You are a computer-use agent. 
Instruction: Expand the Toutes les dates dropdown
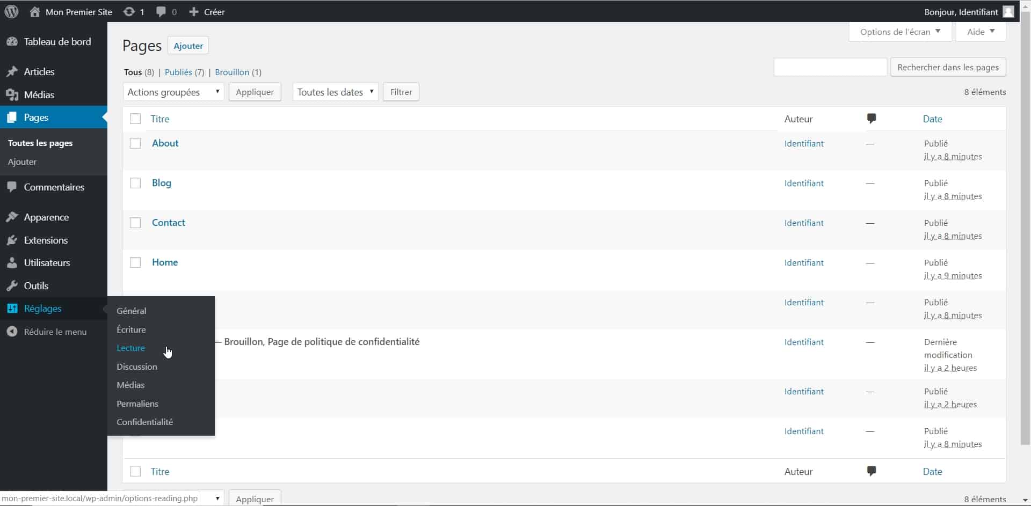(x=335, y=92)
